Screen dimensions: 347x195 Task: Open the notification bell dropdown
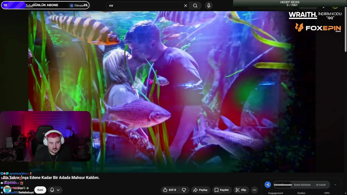55,190
